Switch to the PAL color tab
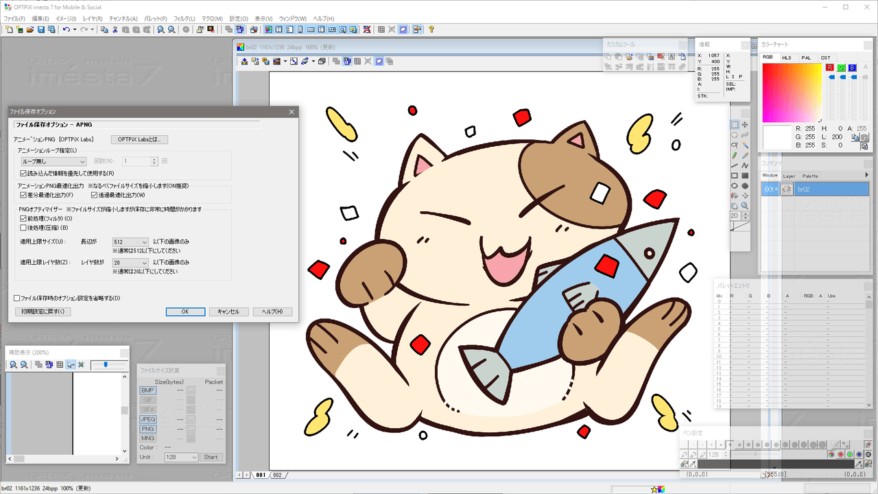Image resolution: width=878 pixels, height=494 pixels. click(806, 58)
